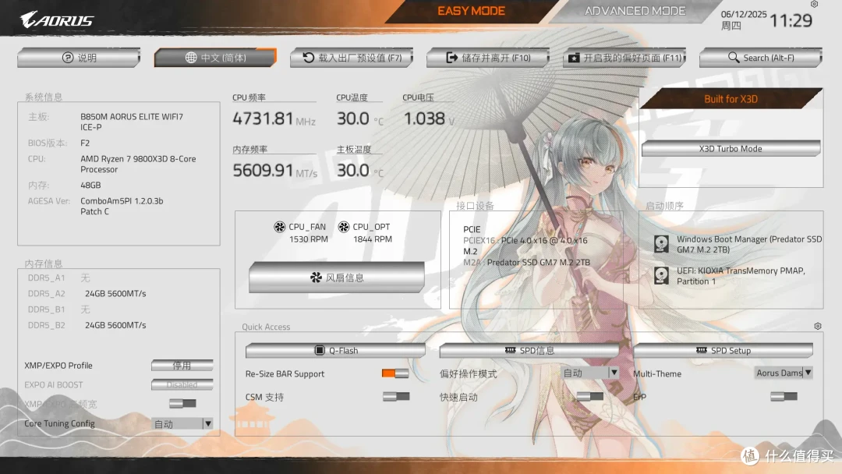Toggle CSM 支持 switch
This screenshot has width=842, height=474.
pyautogui.click(x=396, y=397)
